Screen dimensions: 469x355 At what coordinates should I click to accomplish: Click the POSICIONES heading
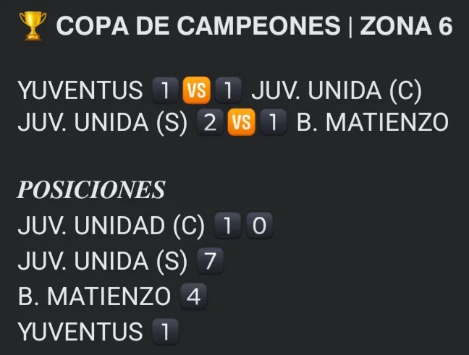coord(91,190)
